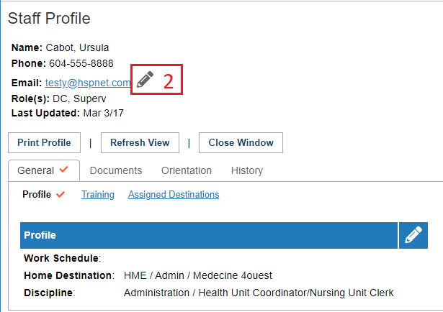The image size is (443, 312).
Task: Click the blue Profile section header bar
Action: [209, 235]
